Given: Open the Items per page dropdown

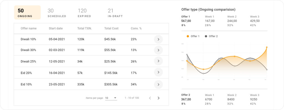Looking at the screenshot, I should pyautogui.click(x=111, y=98).
